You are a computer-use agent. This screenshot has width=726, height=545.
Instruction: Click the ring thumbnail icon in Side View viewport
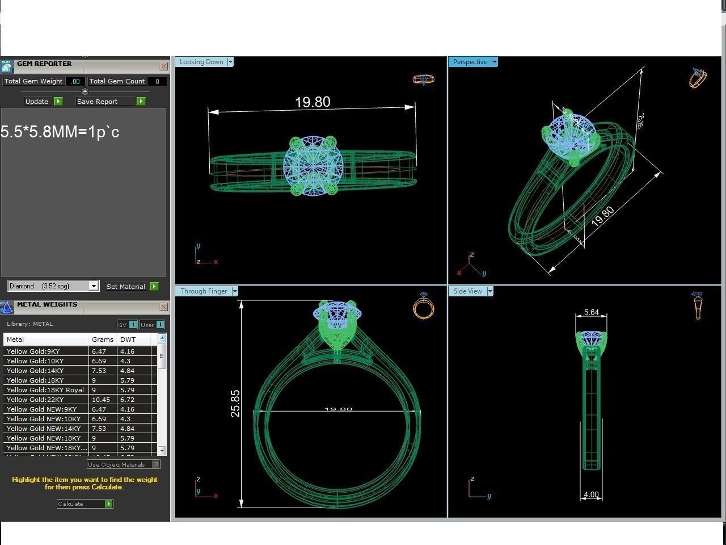[x=698, y=305]
